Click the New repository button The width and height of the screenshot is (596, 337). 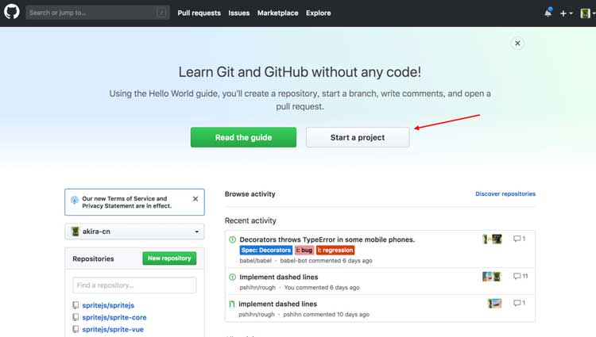click(x=169, y=258)
